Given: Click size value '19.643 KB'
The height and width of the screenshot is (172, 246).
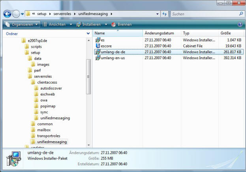Looking at the screenshot, I should point(233,46).
